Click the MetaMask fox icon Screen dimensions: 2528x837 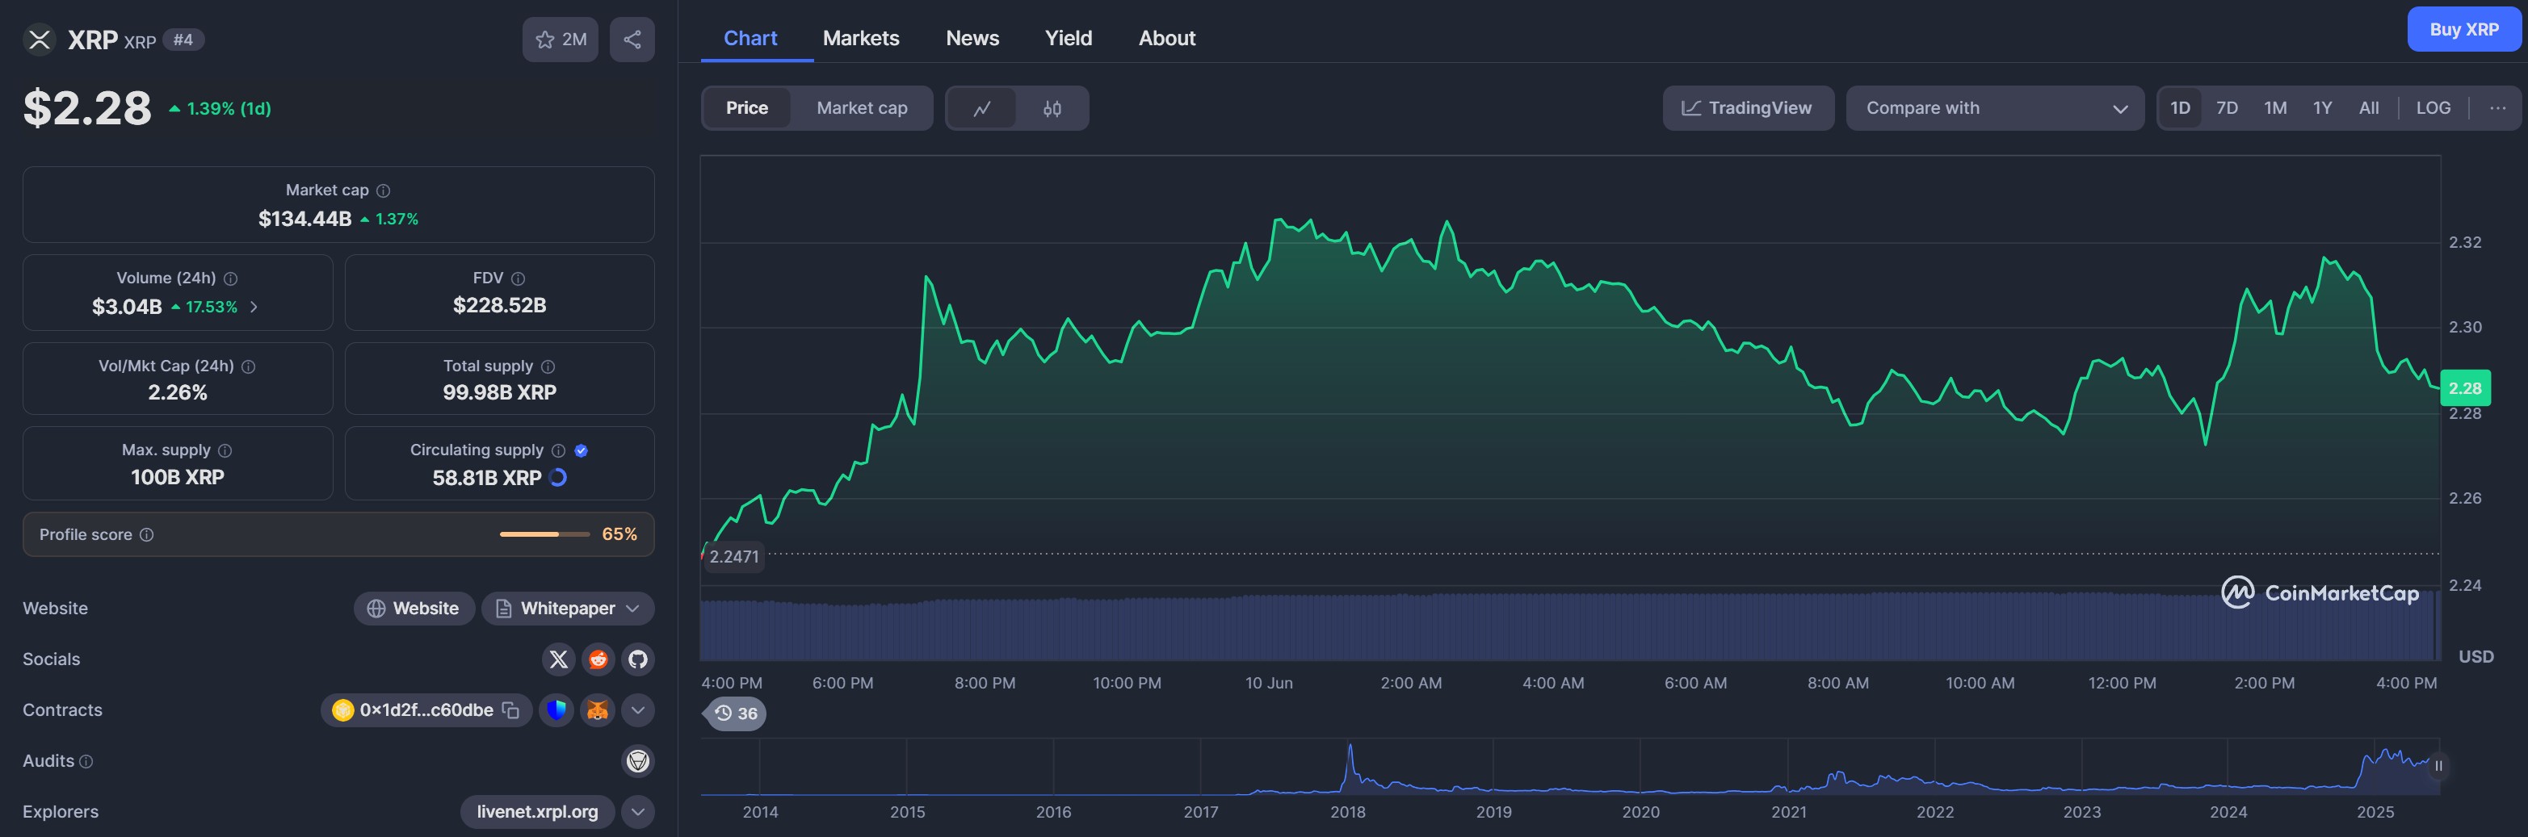coord(598,710)
